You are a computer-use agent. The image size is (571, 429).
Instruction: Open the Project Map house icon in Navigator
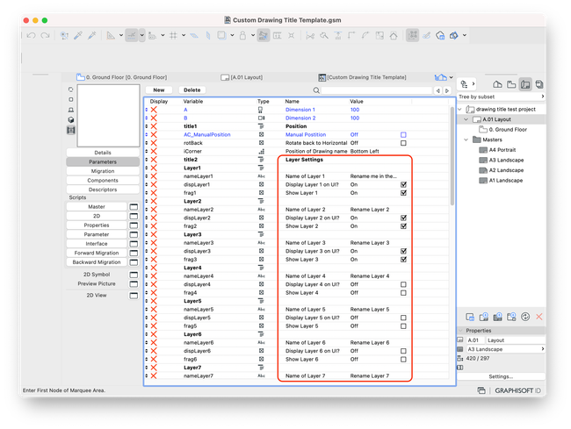coord(497,84)
